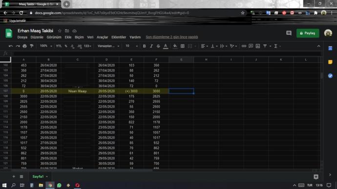
Task: Click the merge cells icon
Action: point(190,46)
